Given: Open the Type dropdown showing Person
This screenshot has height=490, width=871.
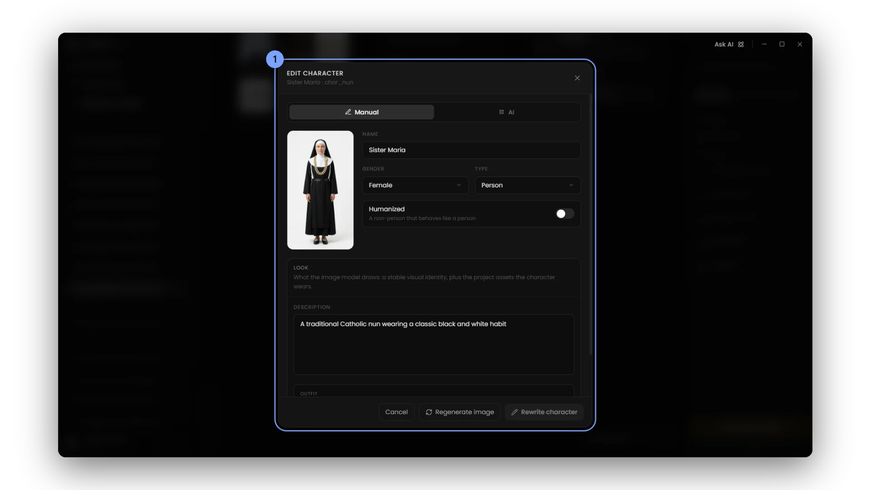Looking at the screenshot, I should (x=528, y=185).
